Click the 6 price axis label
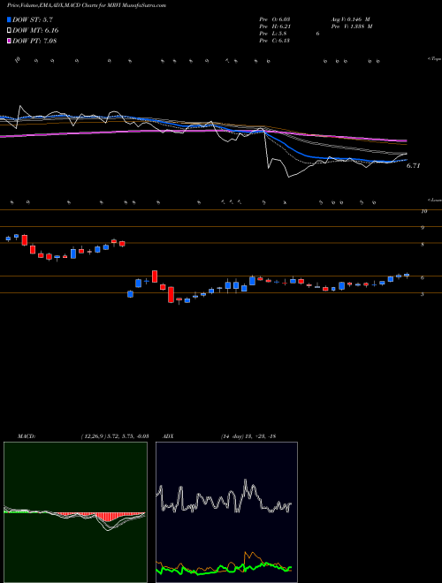Screen dimensions: 442x583 click(423, 277)
